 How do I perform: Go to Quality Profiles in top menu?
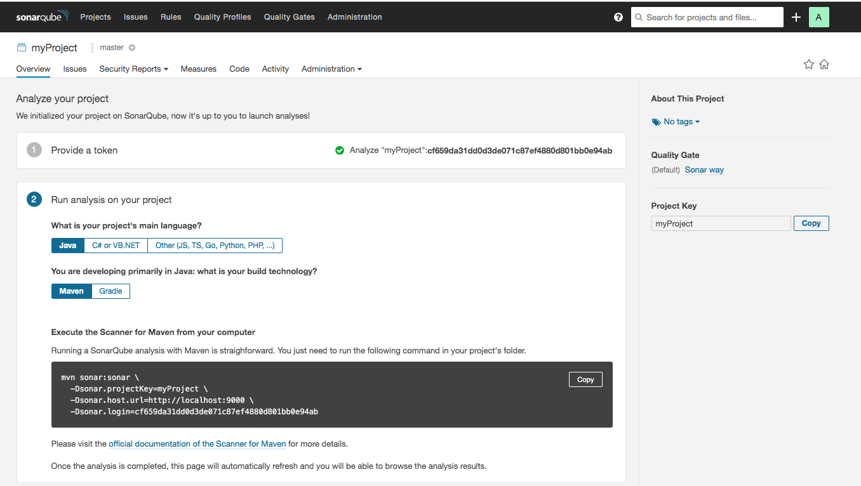222,17
